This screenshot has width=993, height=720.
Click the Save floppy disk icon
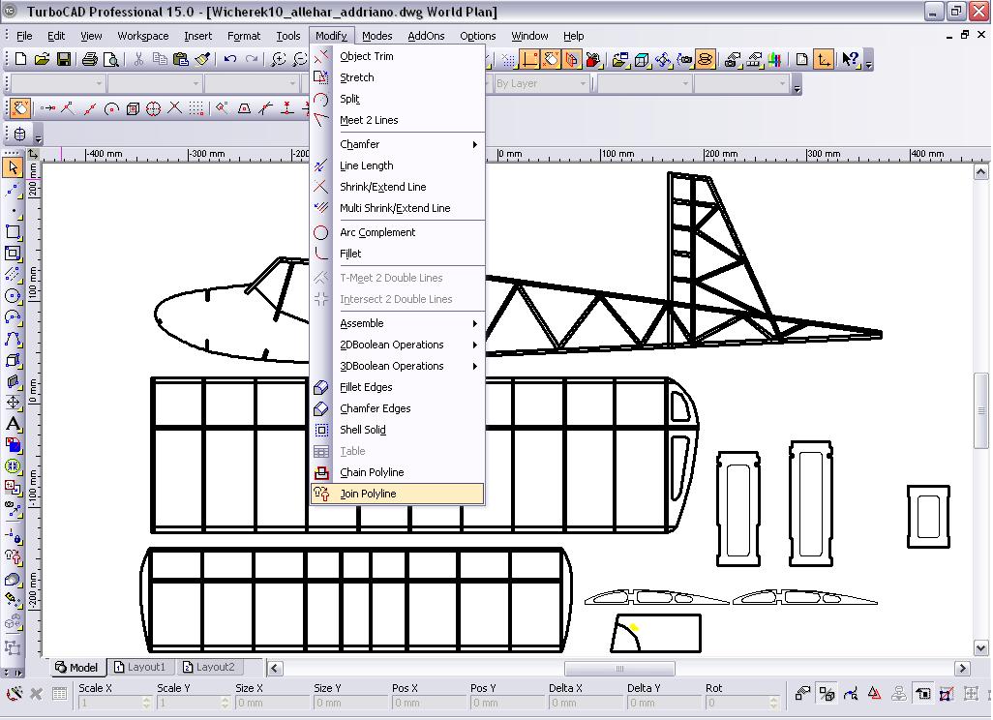tap(63, 60)
